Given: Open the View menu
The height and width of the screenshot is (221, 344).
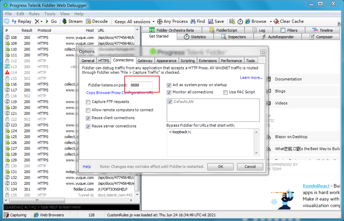Looking at the screenshot, I should pyautogui.click(x=65, y=14).
